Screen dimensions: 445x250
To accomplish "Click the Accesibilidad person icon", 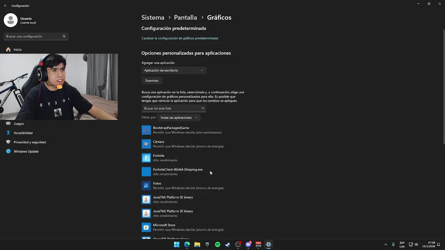I will click(8, 133).
